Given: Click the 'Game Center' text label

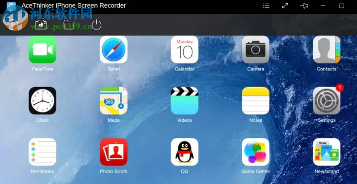Looking at the screenshot, I should [x=256, y=171].
